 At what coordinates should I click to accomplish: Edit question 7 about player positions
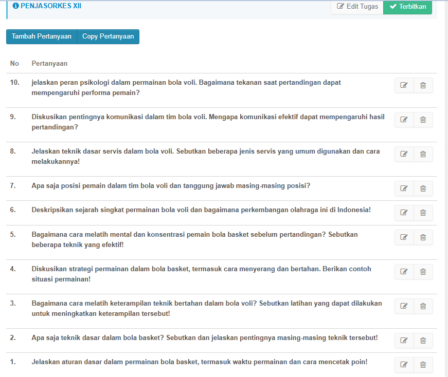[404, 188]
